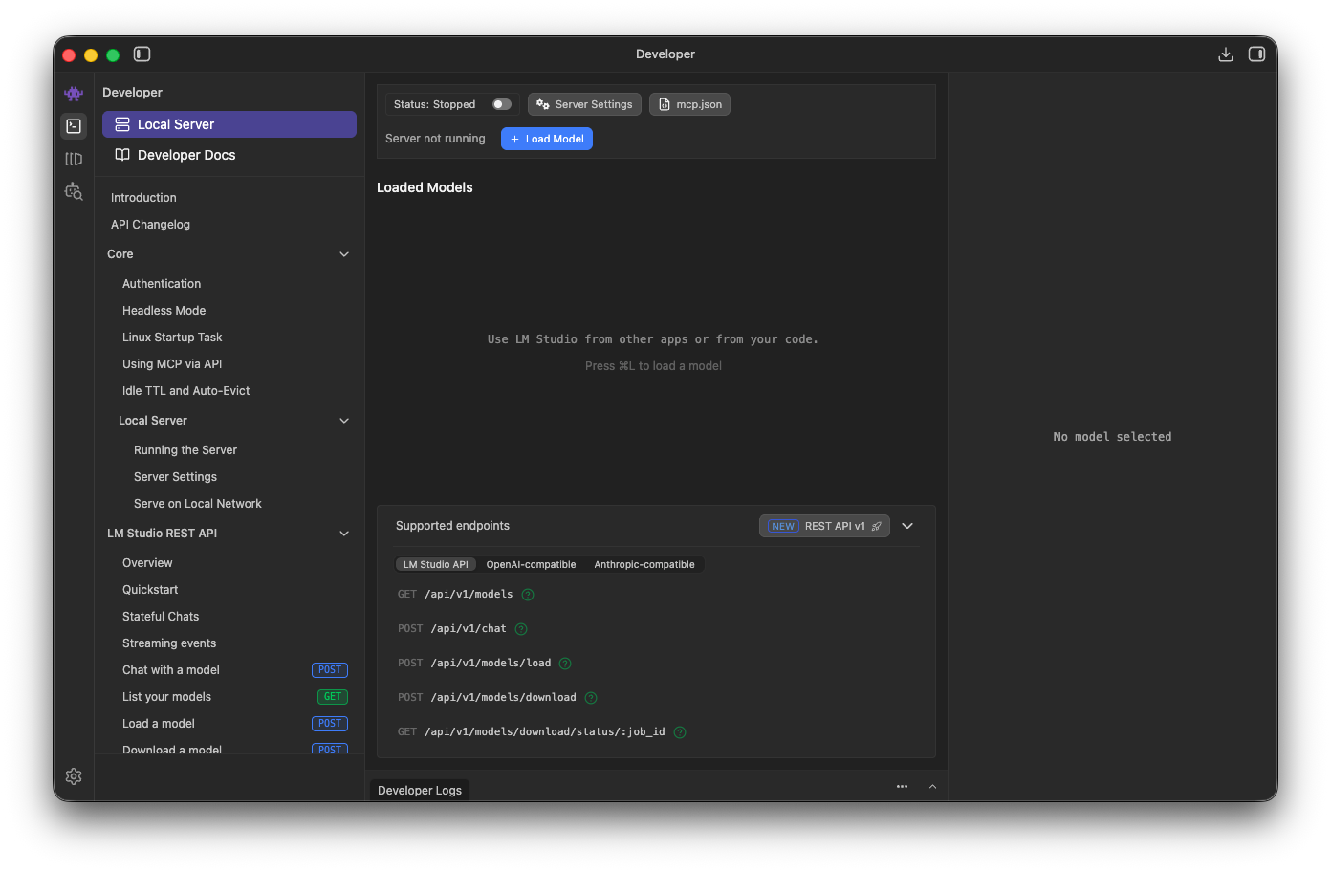The width and height of the screenshot is (1331, 872).
Task: Open help for the download status endpoint
Action: [x=679, y=731]
